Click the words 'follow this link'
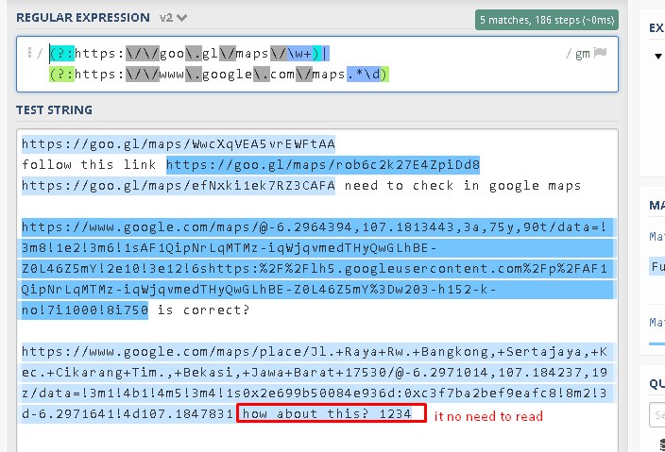The height and width of the screenshot is (452, 665). 89,164
